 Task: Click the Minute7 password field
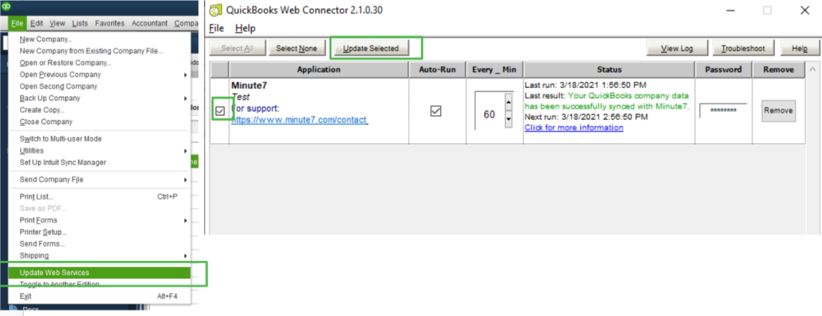[723, 110]
